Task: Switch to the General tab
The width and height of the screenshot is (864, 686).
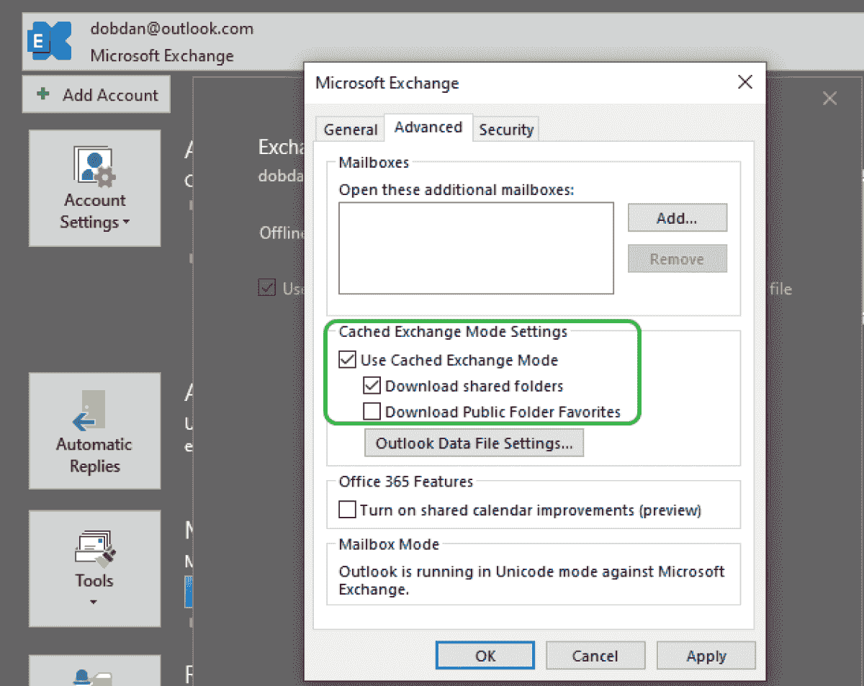Action: (351, 130)
